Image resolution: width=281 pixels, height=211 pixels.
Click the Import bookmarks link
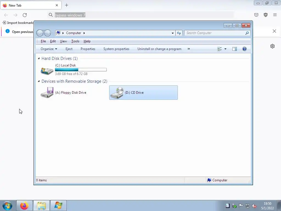coord(18,23)
